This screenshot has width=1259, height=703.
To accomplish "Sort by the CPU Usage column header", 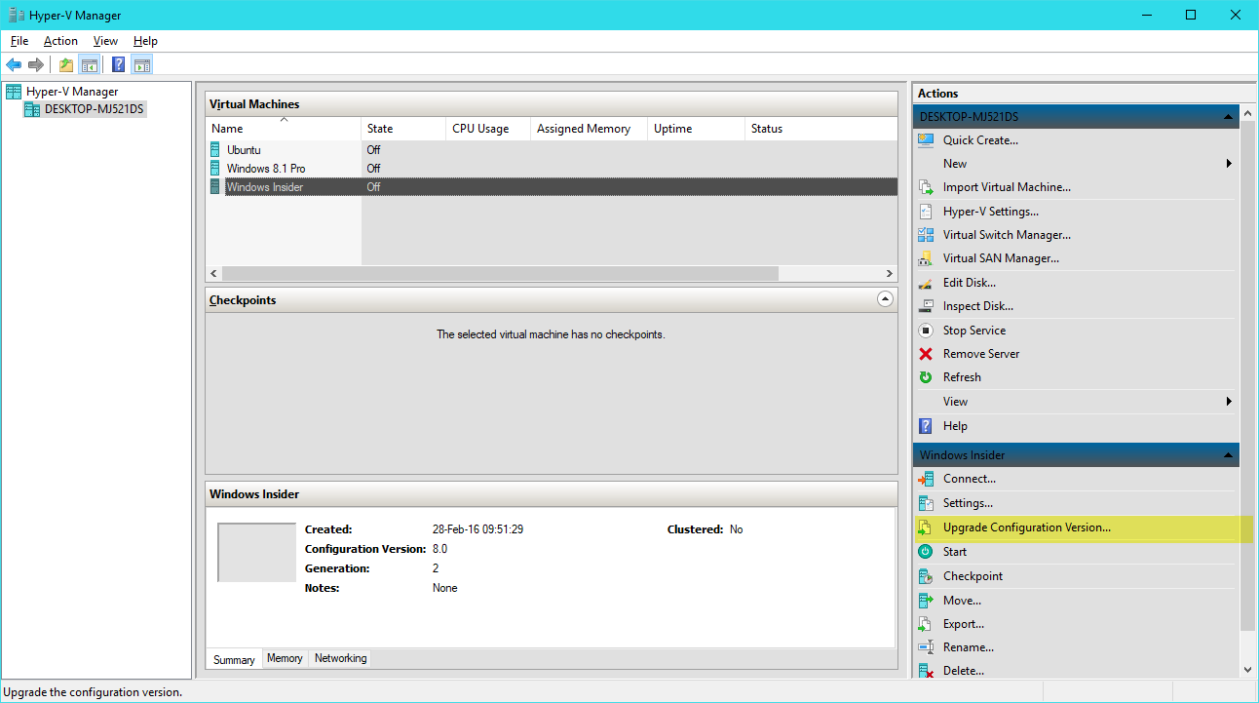I will tap(488, 129).
